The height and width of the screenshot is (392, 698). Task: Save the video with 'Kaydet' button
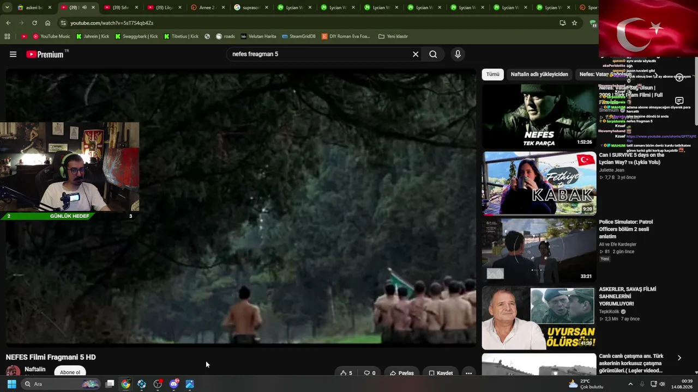(441, 373)
